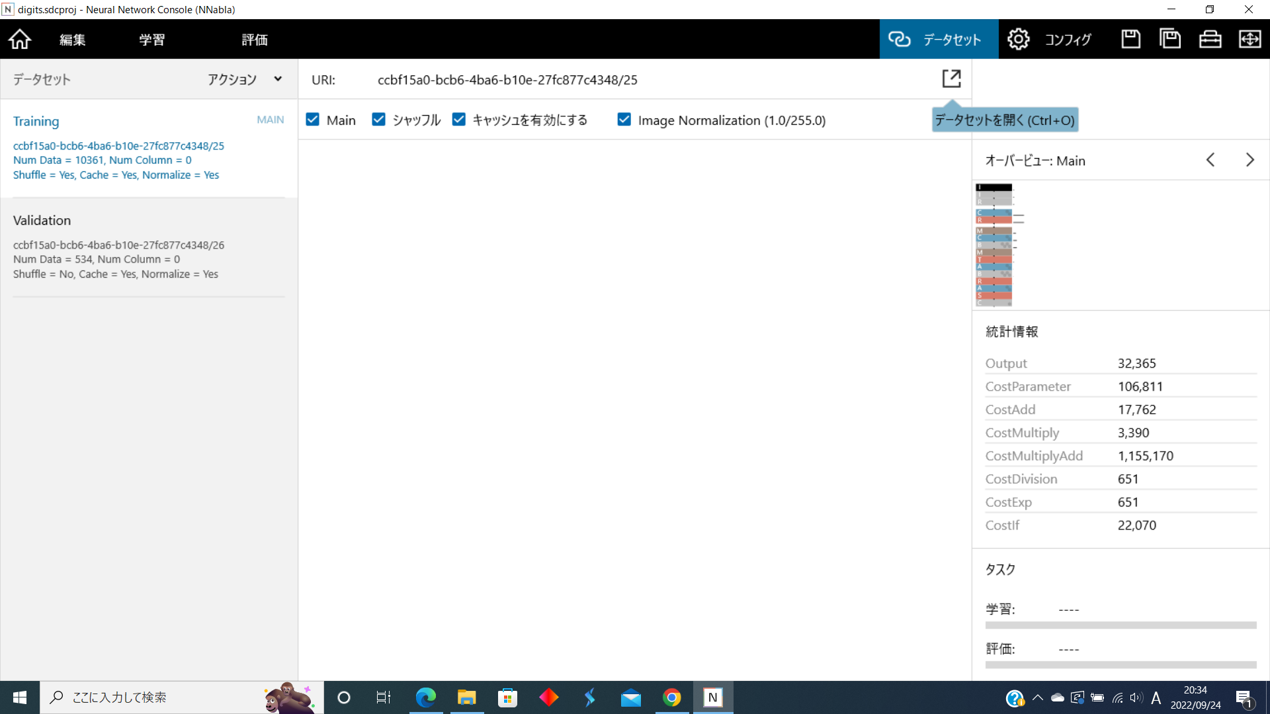Toggle the シャッフル checkbox
Viewport: 1270px width, 714px height.
click(x=378, y=120)
